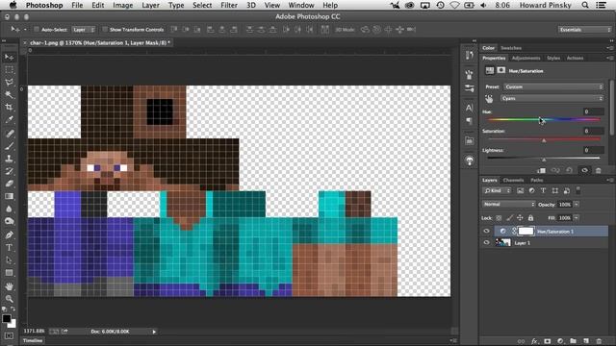Select the Move tool in the toolbox
Image resolution: width=616 pixels, height=346 pixels.
click(9, 58)
